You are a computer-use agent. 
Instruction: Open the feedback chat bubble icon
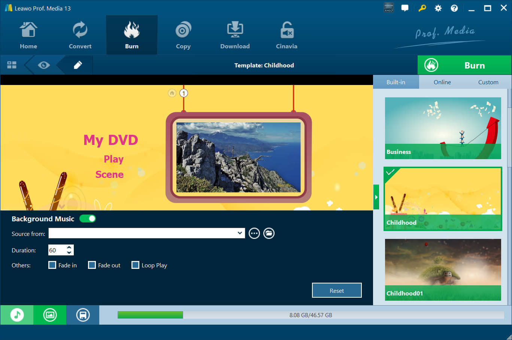tap(405, 8)
